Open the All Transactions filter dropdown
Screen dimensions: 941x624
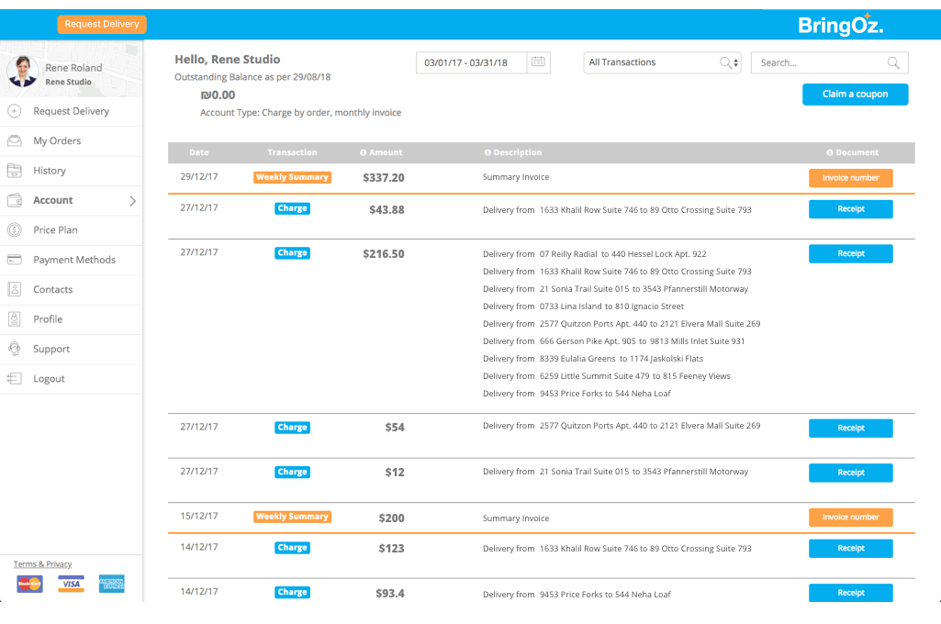coord(662,62)
